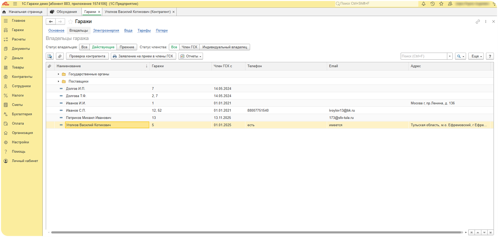498x237 pixels.
Task: Open the main hamburger menu icon
Action: [x=15, y=4]
